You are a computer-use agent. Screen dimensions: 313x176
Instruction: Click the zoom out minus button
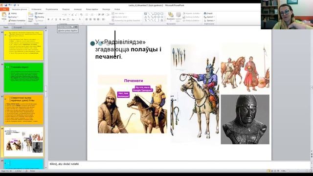288,171
